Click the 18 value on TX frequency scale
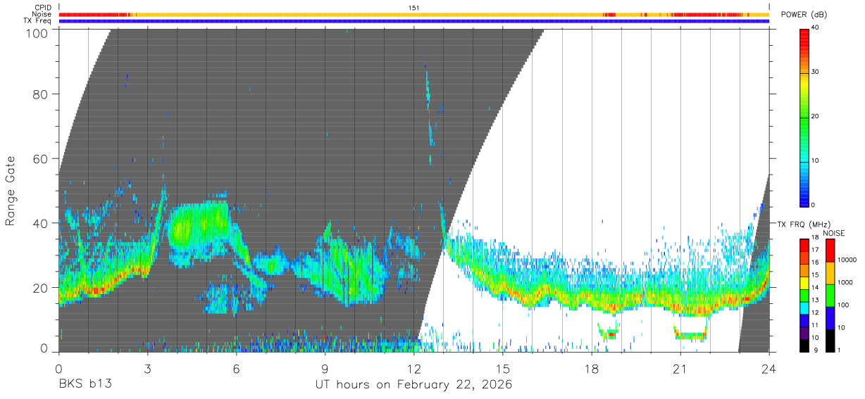 pos(815,237)
